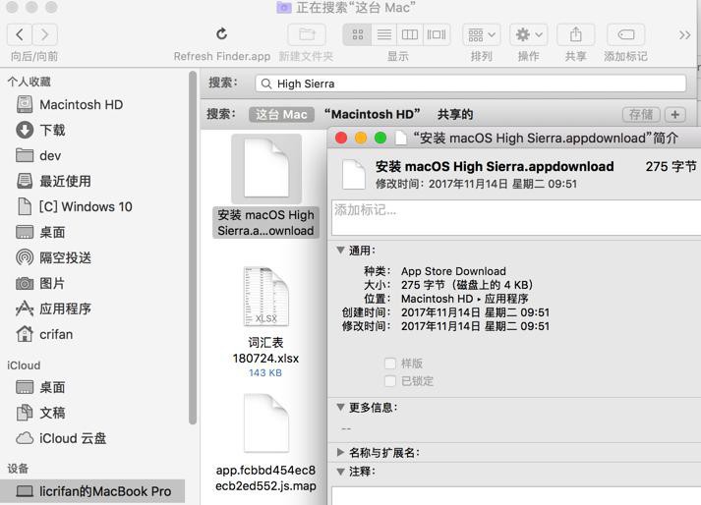Toggle the 样版 stationery pad checkbox
701x505 pixels.
tap(390, 364)
